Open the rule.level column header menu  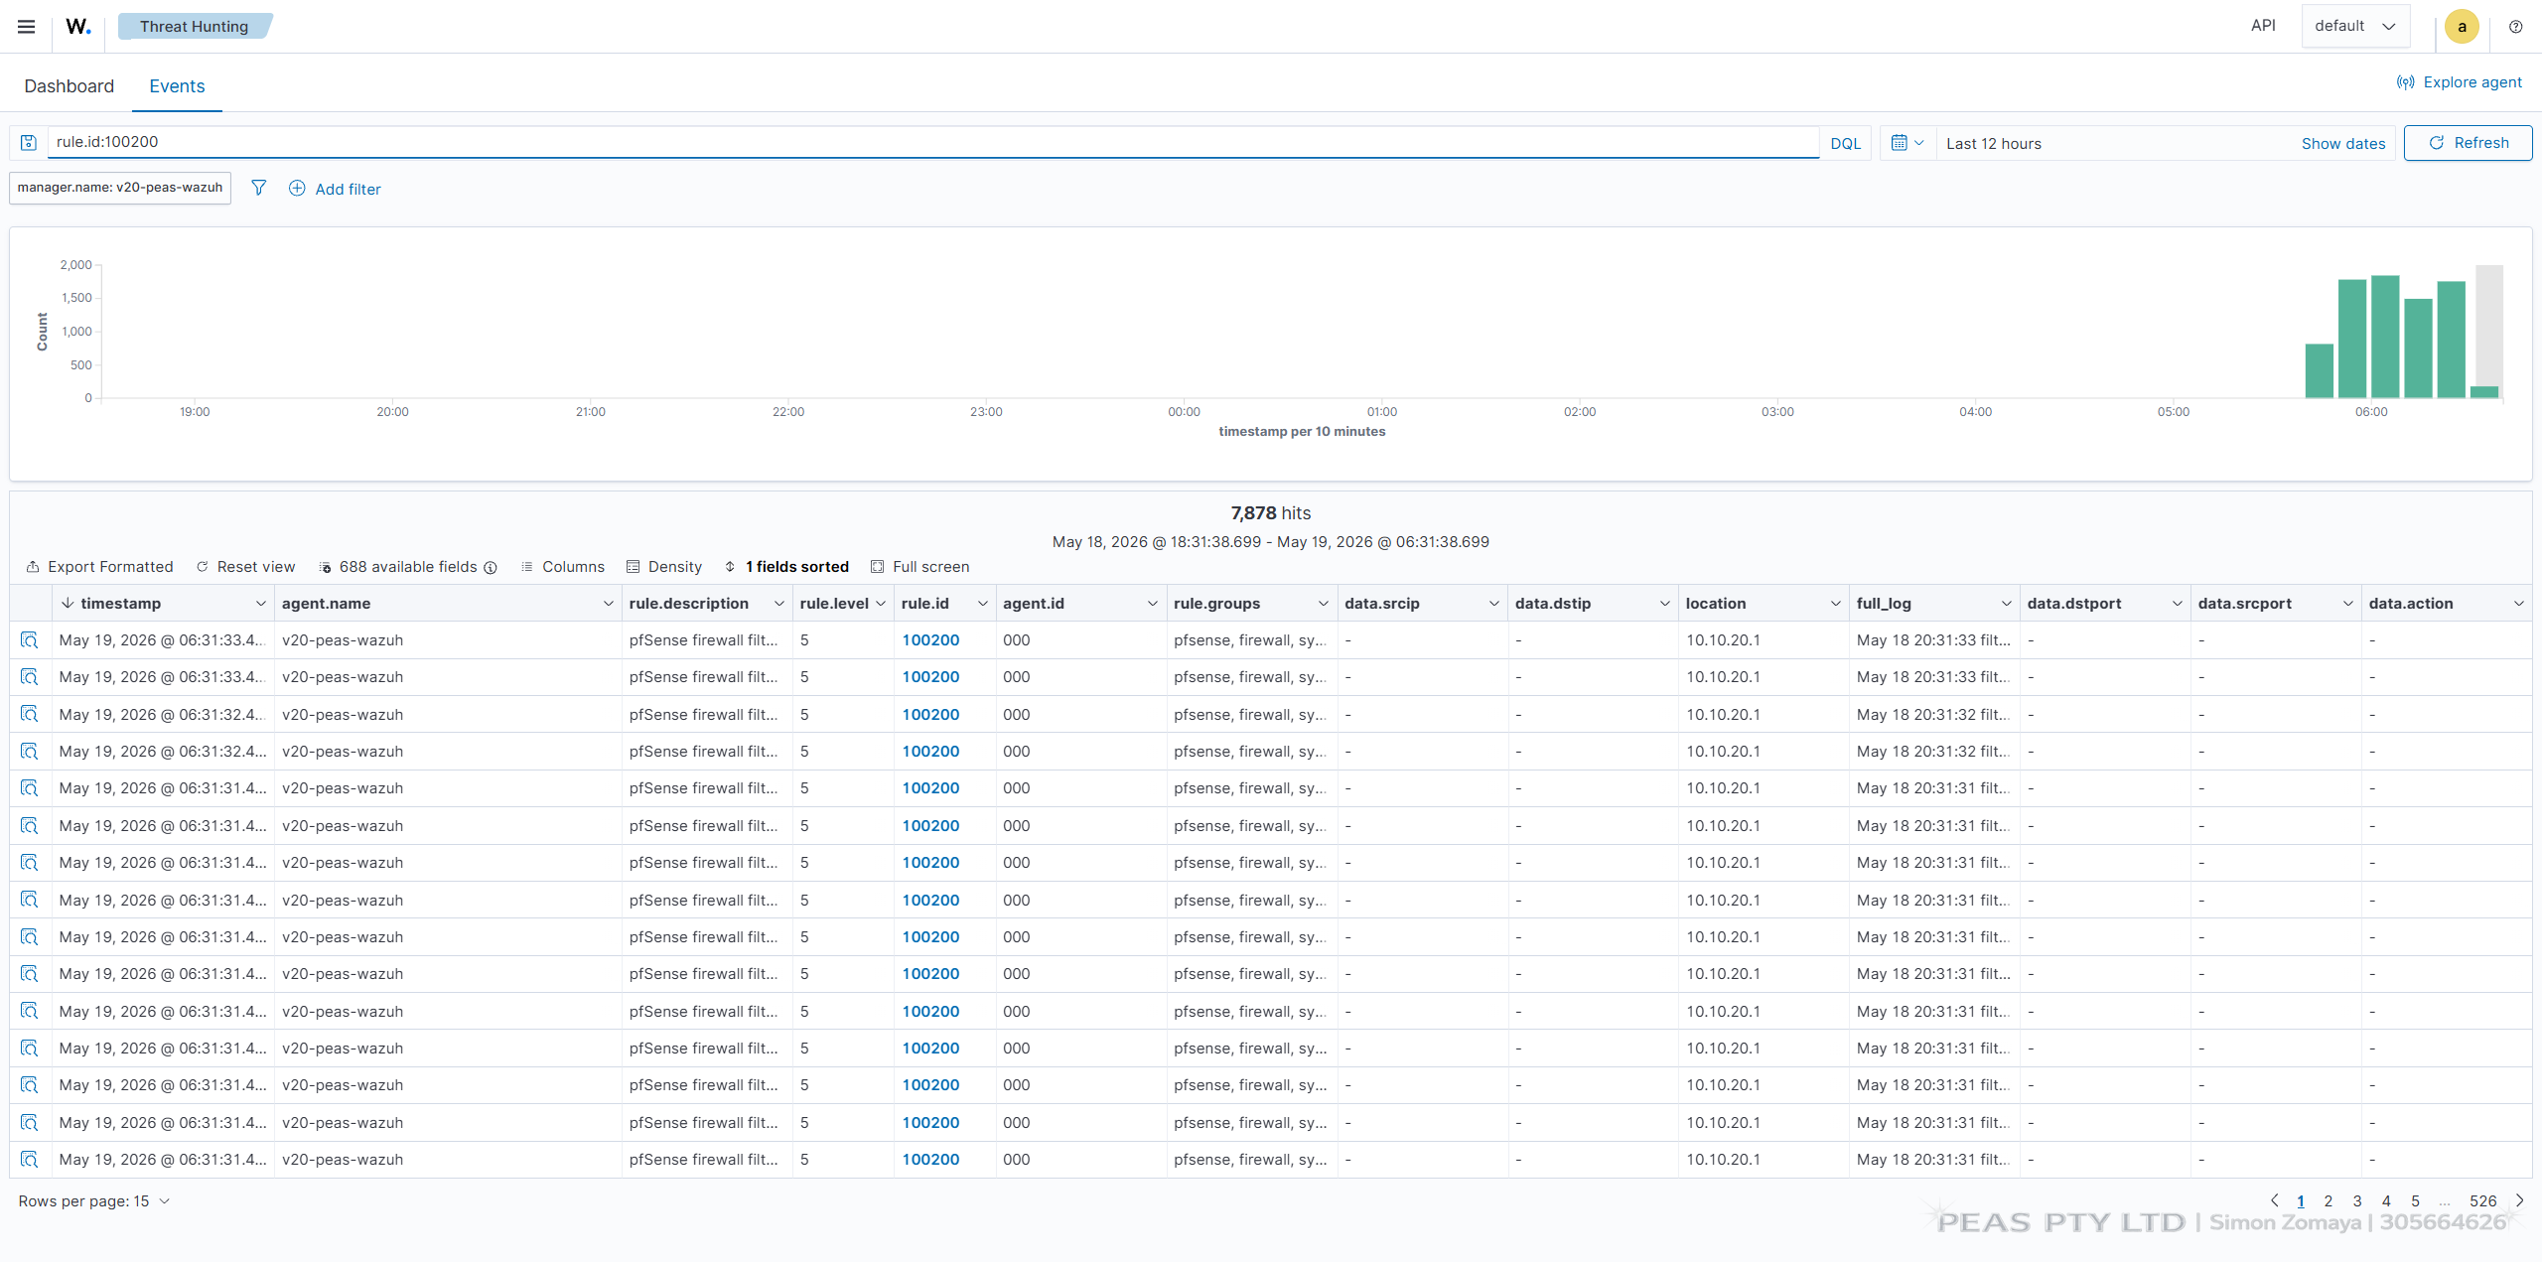(x=881, y=604)
